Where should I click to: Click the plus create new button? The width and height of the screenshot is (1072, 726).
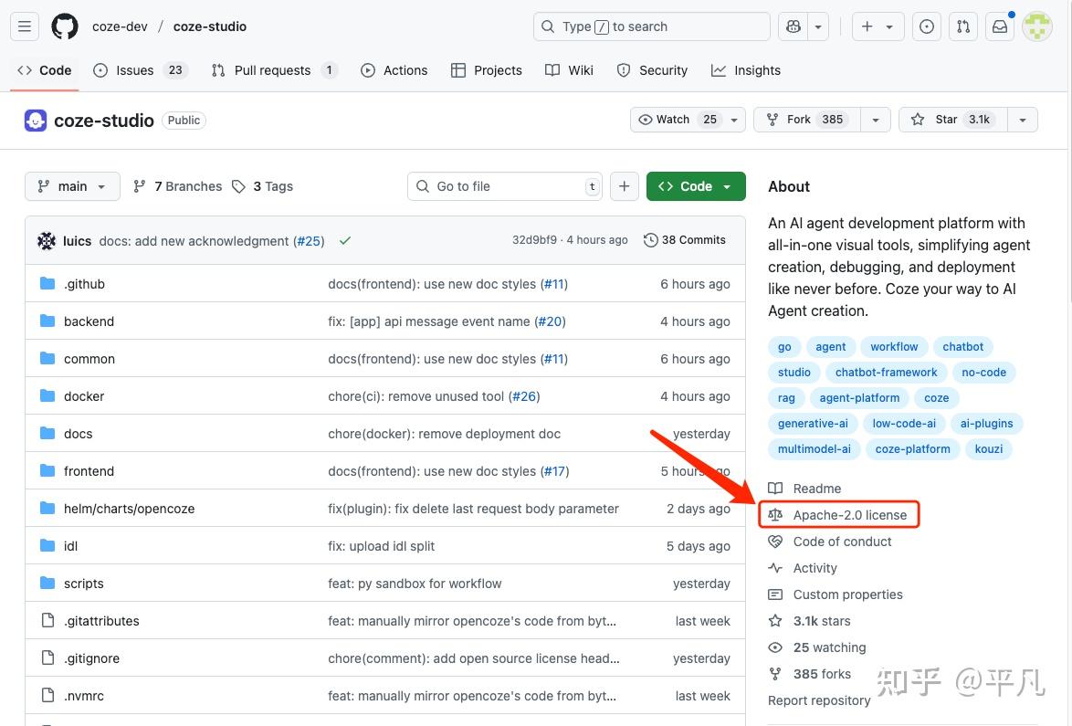(x=867, y=26)
